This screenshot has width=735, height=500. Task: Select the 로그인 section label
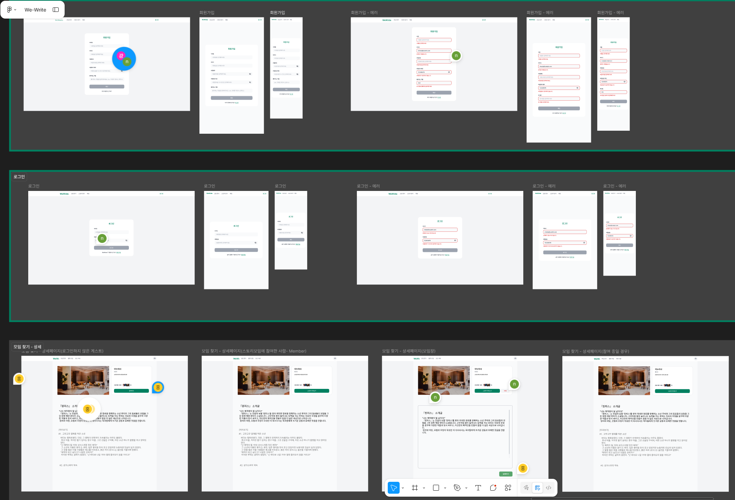(x=19, y=176)
